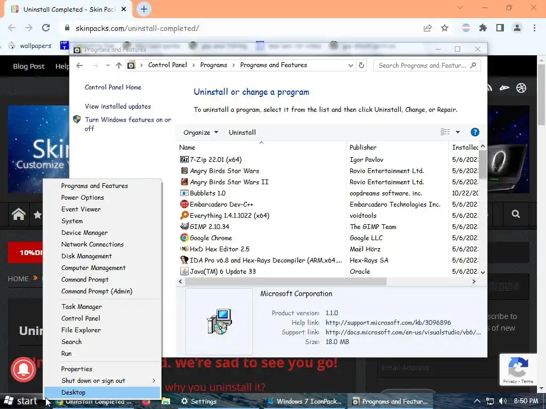Click the Programs breadcrumb segment
The image size is (546, 409).
click(x=213, y=65)
